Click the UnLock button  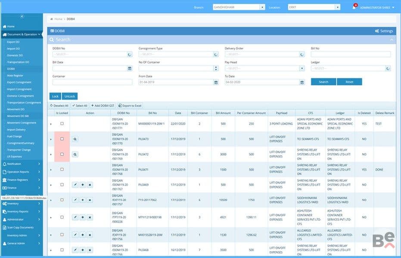(70, 96)
